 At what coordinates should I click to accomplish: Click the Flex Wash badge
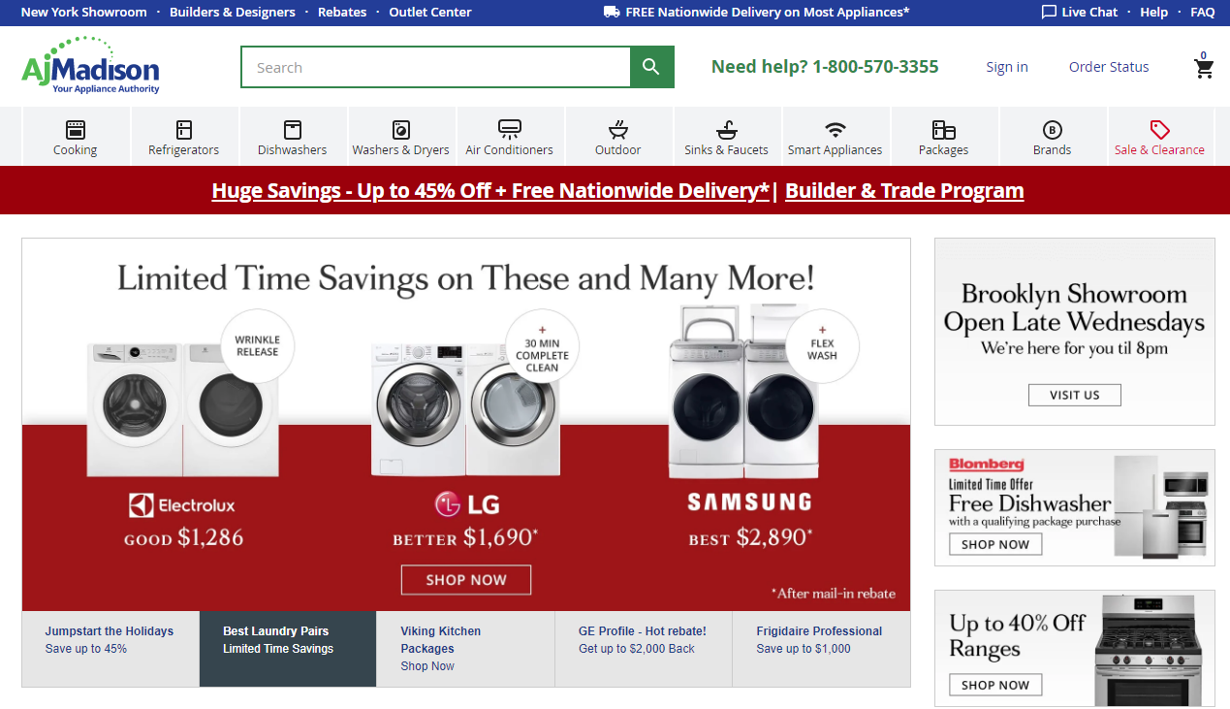[822, 348]
